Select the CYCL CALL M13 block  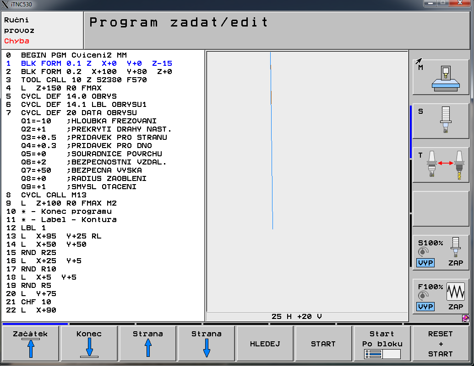(x=54, y=195)
